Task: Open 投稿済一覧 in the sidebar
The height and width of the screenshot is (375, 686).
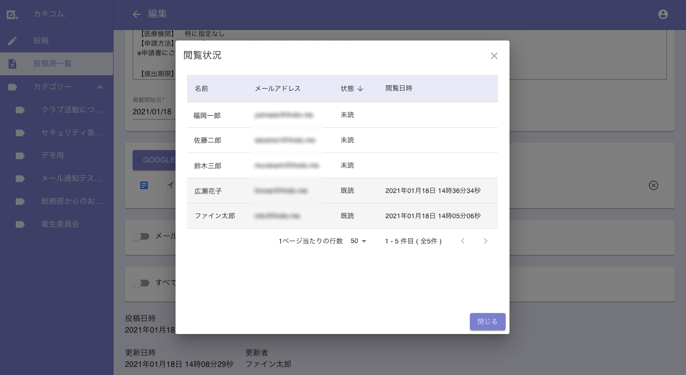Action: (57, 64)
